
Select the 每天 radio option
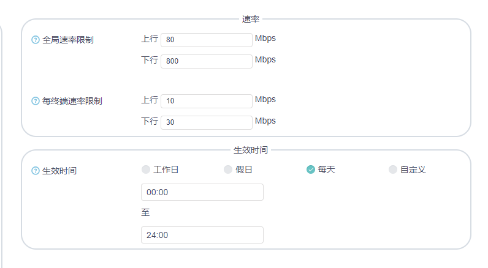click(x=311, y=169)
